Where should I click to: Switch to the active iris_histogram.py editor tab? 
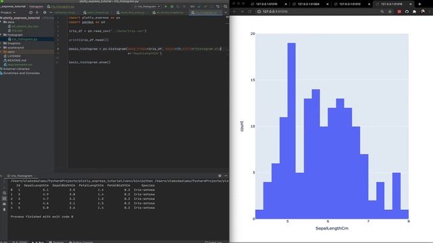click(x=206, y=12)
